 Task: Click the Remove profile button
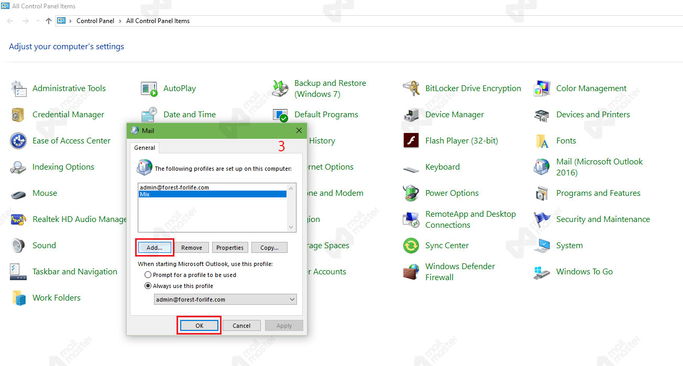[192, 248]
